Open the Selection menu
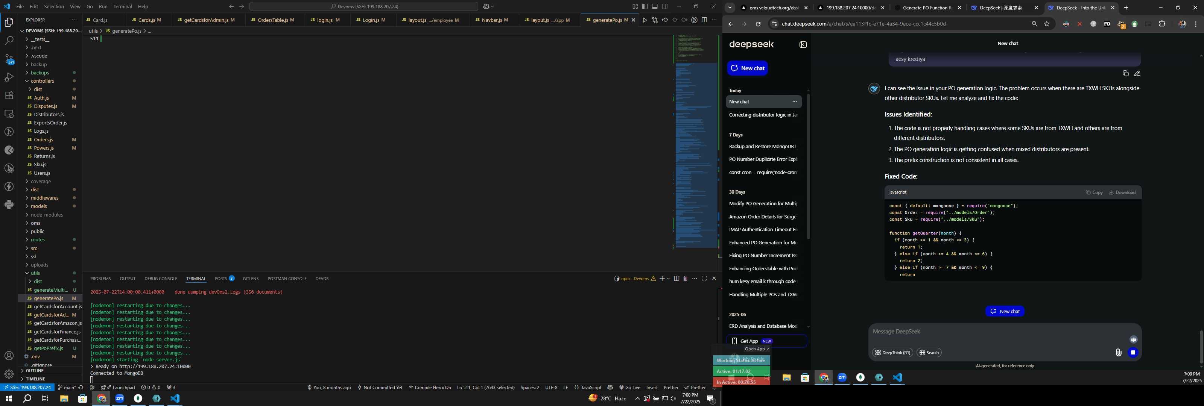This screenshot has height=406, width=1204. pos(54,6)
